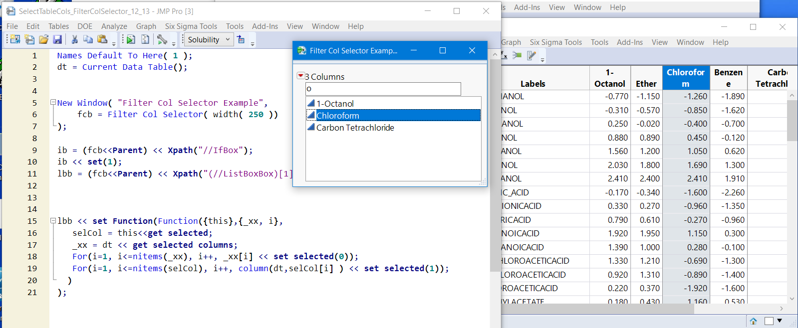
Task: Click the Paste clipboard icon
Action: pyautogui.click(x=102, y=40)
